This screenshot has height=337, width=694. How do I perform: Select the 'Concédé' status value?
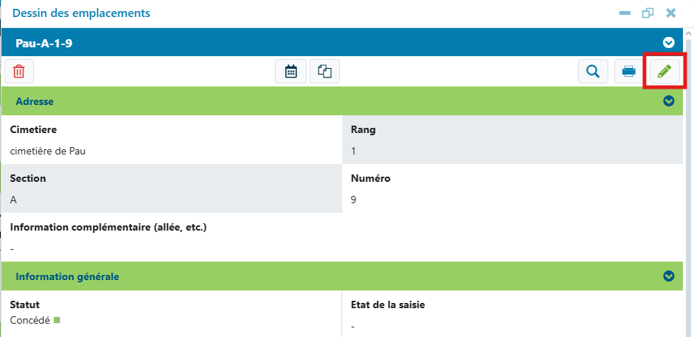point(30,321)
